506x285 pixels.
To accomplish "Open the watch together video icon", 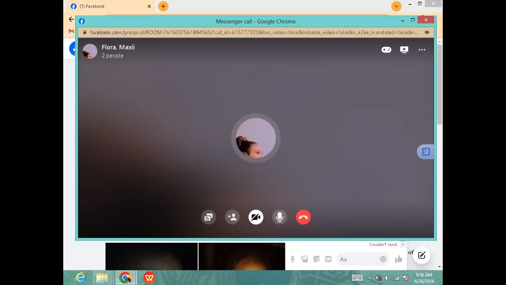I will pyautogui.click(x=404, y=49).
